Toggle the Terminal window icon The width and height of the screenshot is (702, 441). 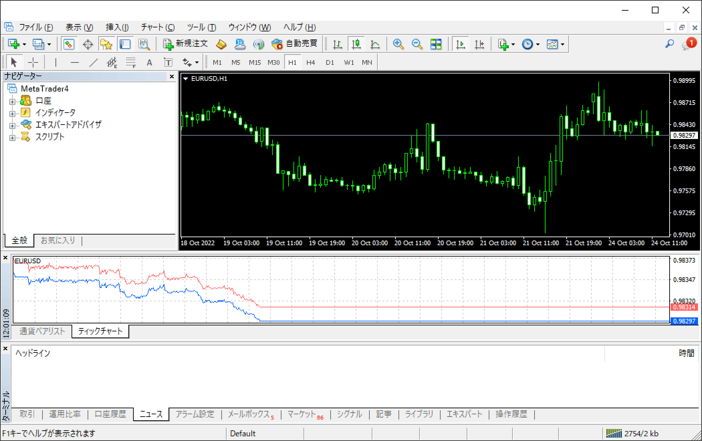tap(125, 44)
